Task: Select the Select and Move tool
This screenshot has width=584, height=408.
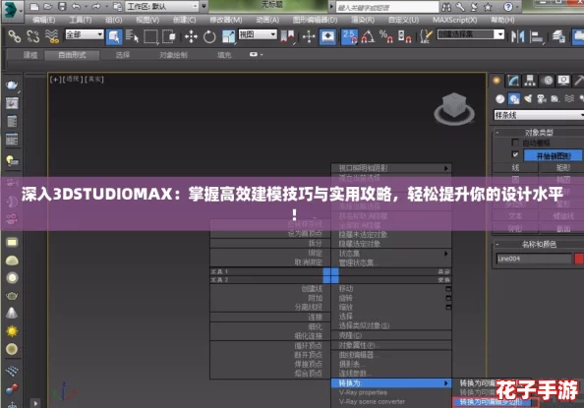Action: point(191,36)
